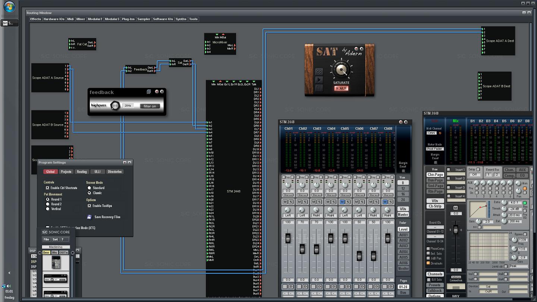Toggle Enable Tooltips checkbox
The height and width of the screenshot is (302, 537).
pos(89,206)
